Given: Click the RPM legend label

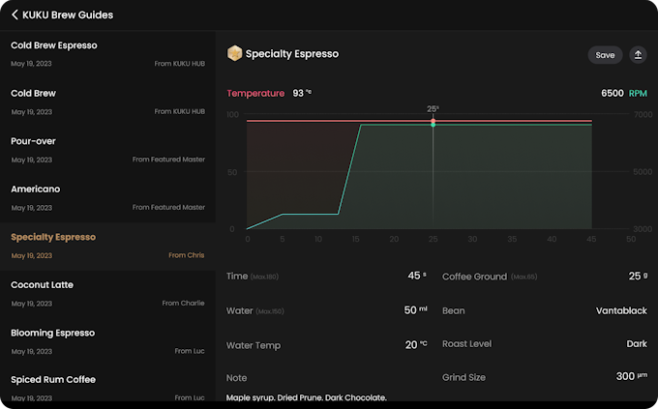Looking at the screenshot, I should click(638, 93).
